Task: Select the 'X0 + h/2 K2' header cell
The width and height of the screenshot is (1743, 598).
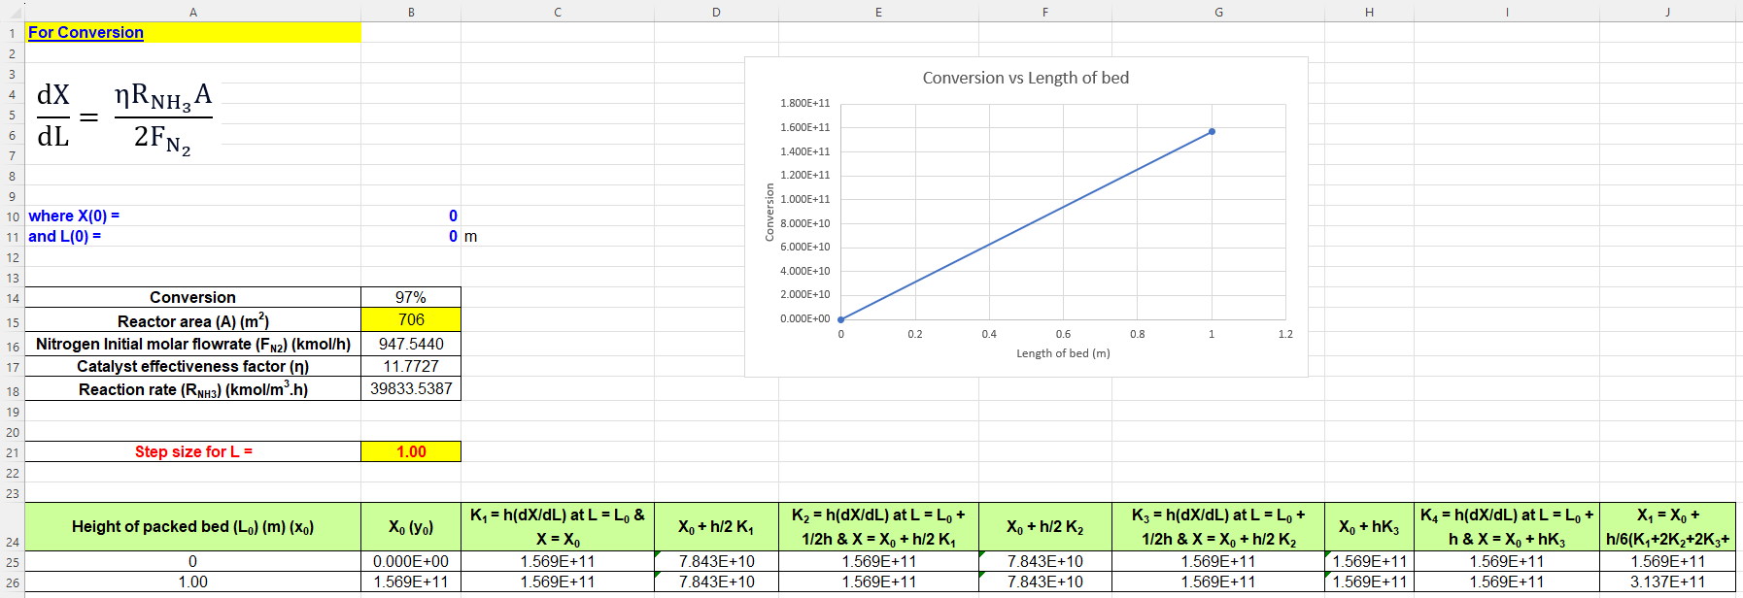Action: pyautogui.click(x=1044, y=526)
